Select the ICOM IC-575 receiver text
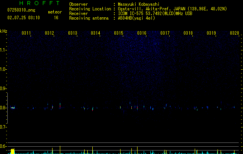The width and height of the screenshot is (243, 154). point(155,13)
